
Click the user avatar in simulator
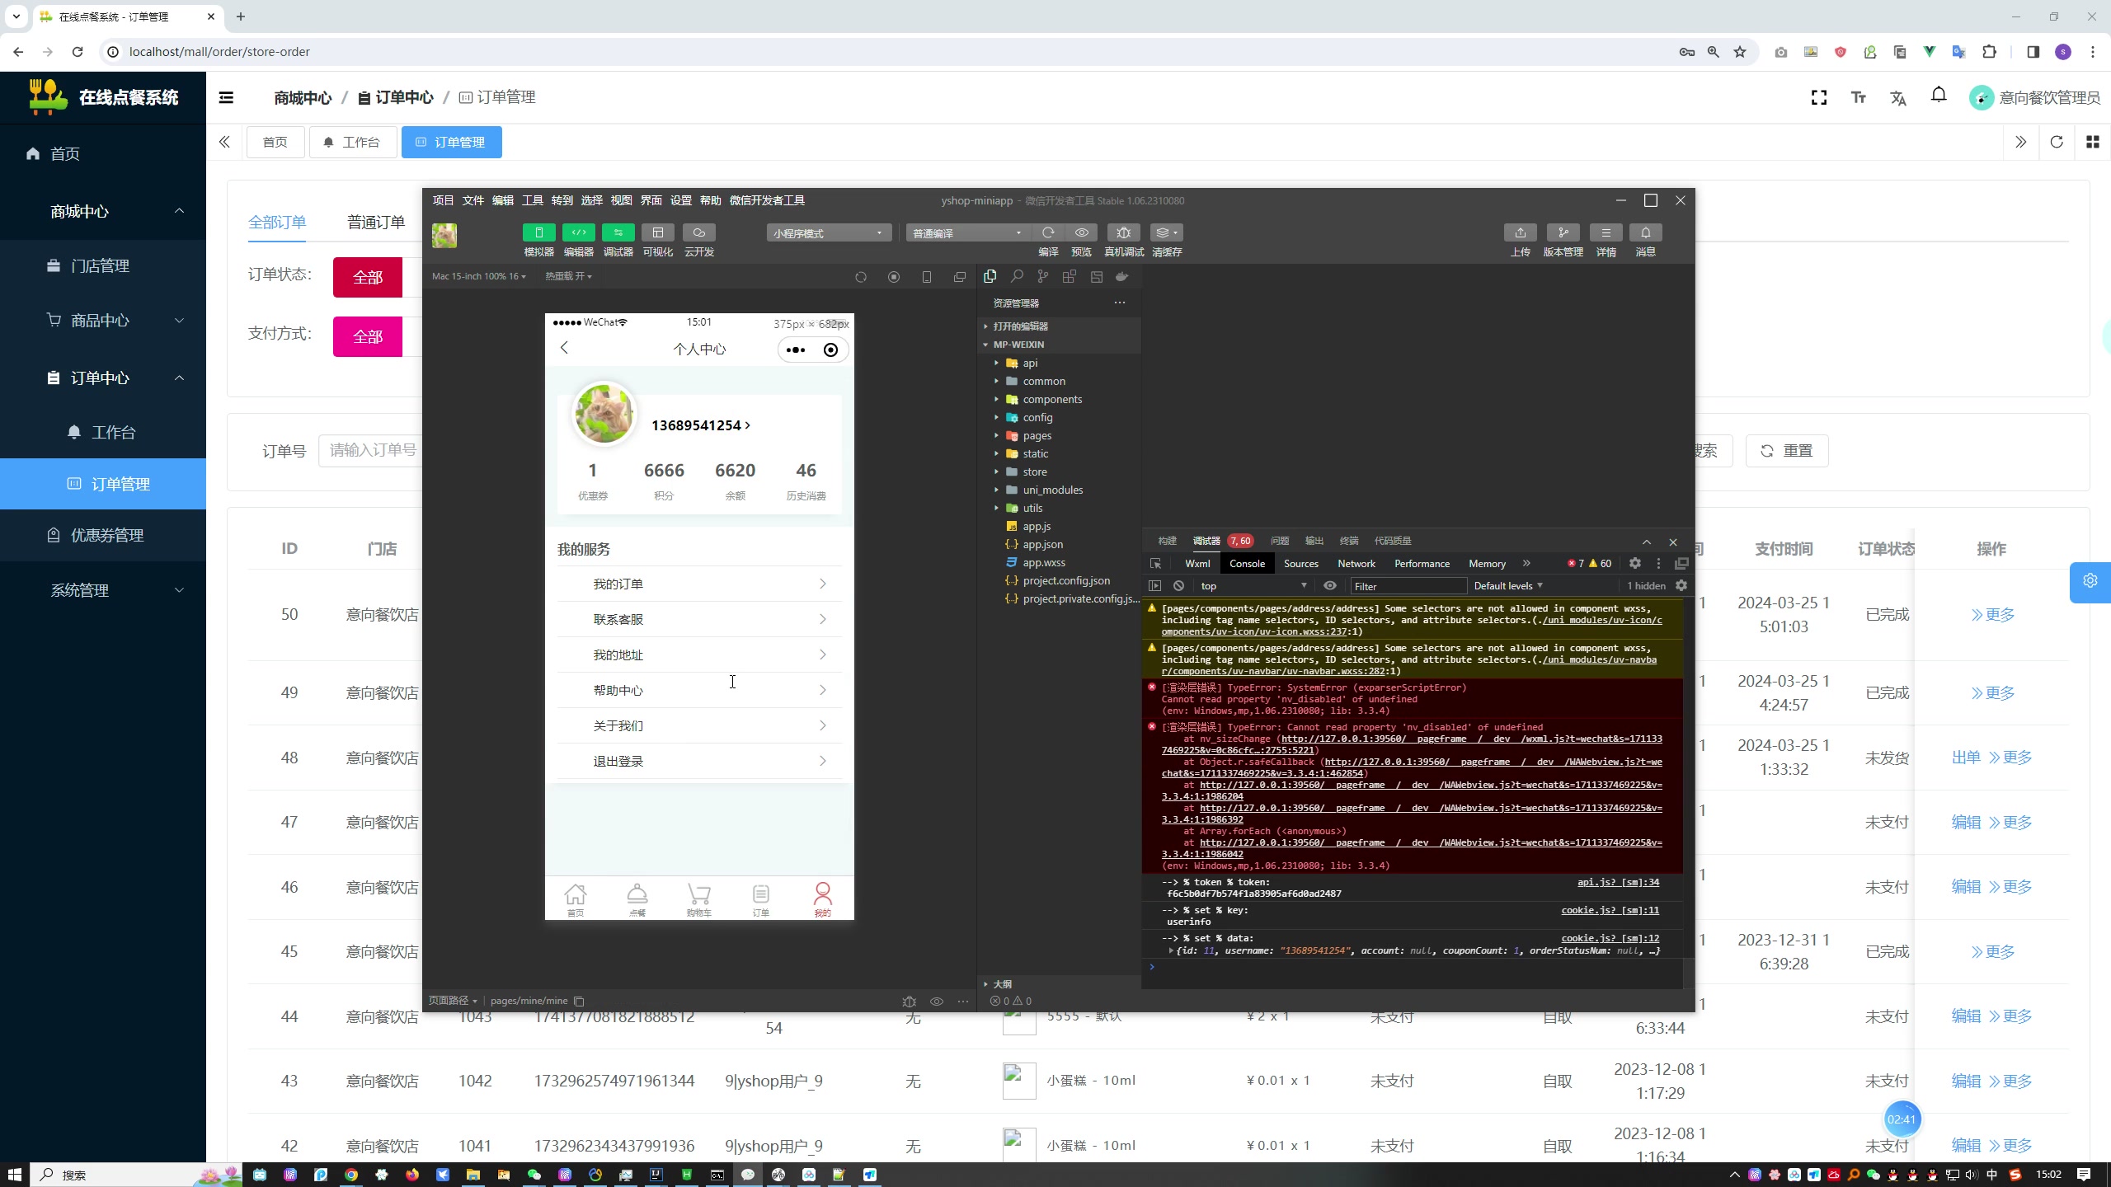tap(604, 414)
